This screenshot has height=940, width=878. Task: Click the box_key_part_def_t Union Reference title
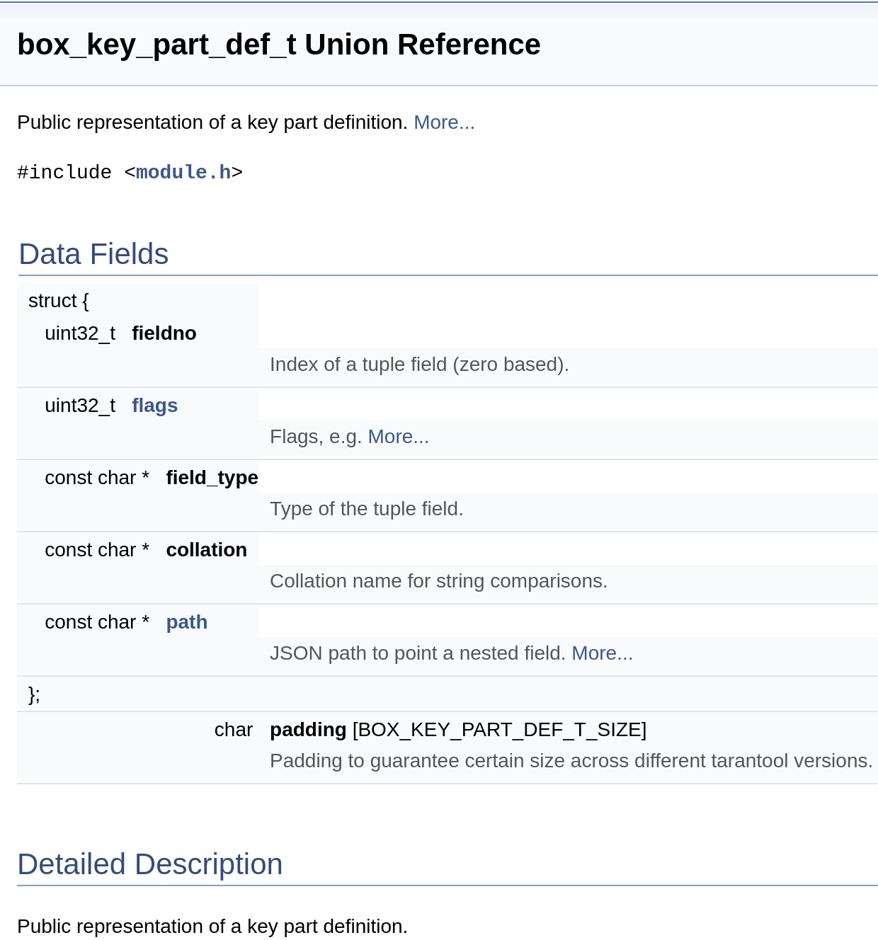279,45
